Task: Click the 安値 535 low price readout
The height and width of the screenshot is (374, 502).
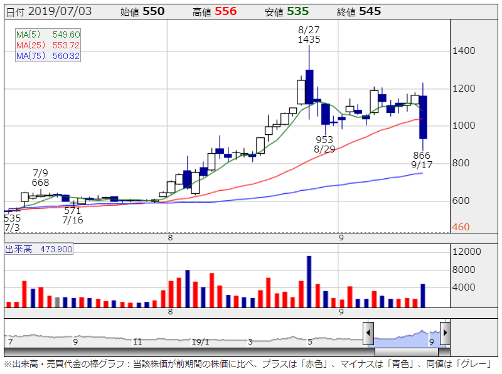Action: click(x=287, y=11)
